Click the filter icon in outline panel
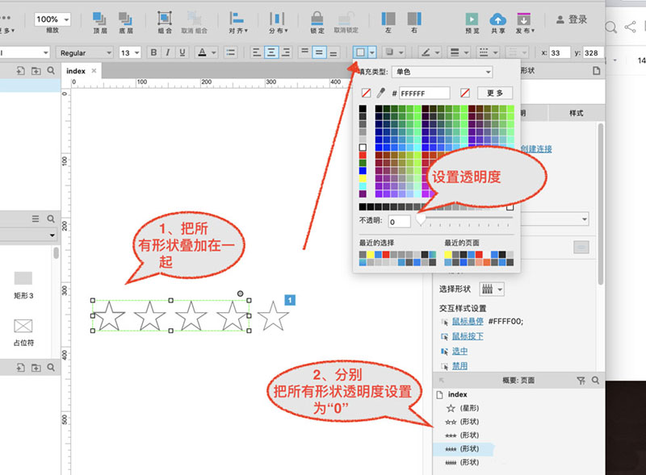Image resolution: width=646 pixels, height=475 pixels. click(581, 381)
